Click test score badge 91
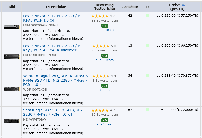 (105, 26)
